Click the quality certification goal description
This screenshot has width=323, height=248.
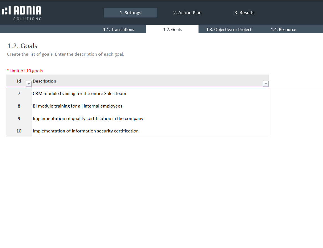(x=88, y=119)
